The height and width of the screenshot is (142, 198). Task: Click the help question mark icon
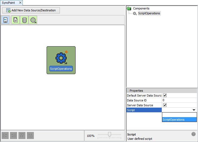click(x=193, y=134)
